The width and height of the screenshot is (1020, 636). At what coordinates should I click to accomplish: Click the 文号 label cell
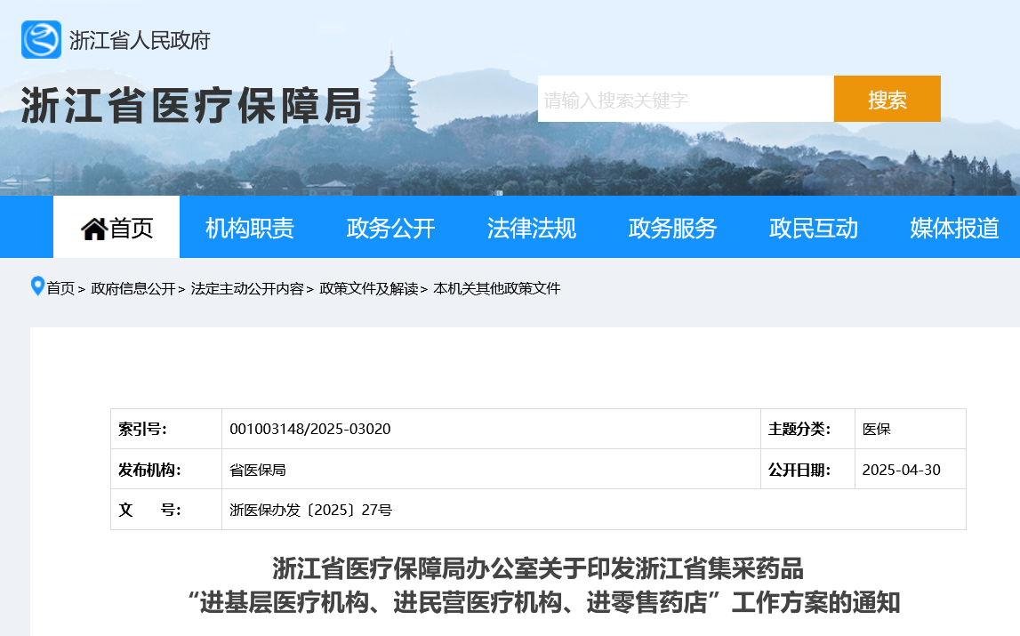(166, 510)
